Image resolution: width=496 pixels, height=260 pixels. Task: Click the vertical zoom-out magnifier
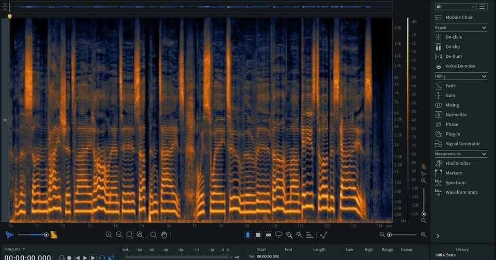coord(424,221)
